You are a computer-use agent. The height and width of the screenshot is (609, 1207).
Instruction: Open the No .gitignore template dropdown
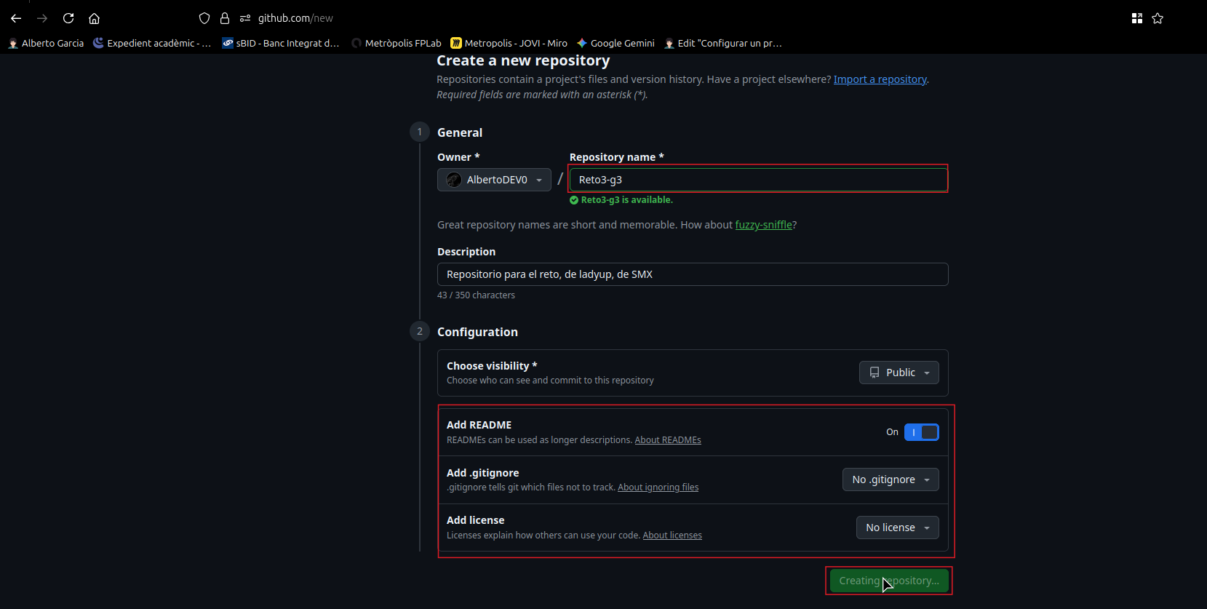tap(890, 479)
